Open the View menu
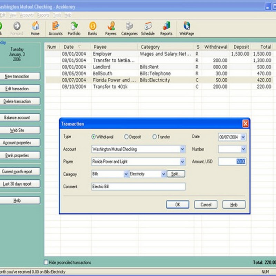This screenshot has width=276, height=276. coord(13,15)
